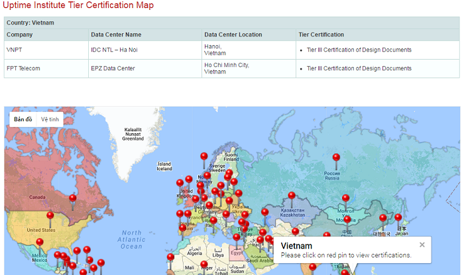Click the northernmost red pin above Sweden
Viewport: 464px width, 275px height.
click(204, 156)
